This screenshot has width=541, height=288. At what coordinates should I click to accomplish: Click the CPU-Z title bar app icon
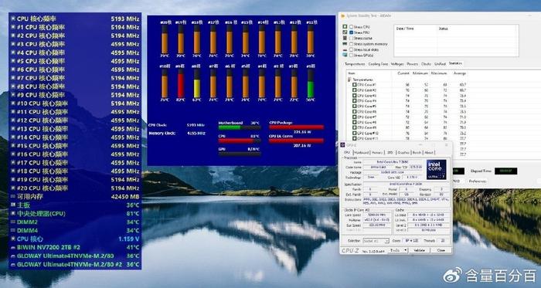tap(343, 145)
